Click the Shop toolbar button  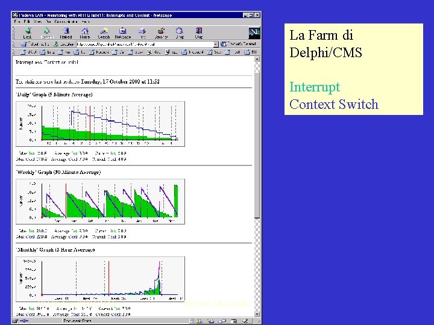click(x=180, y=33)
